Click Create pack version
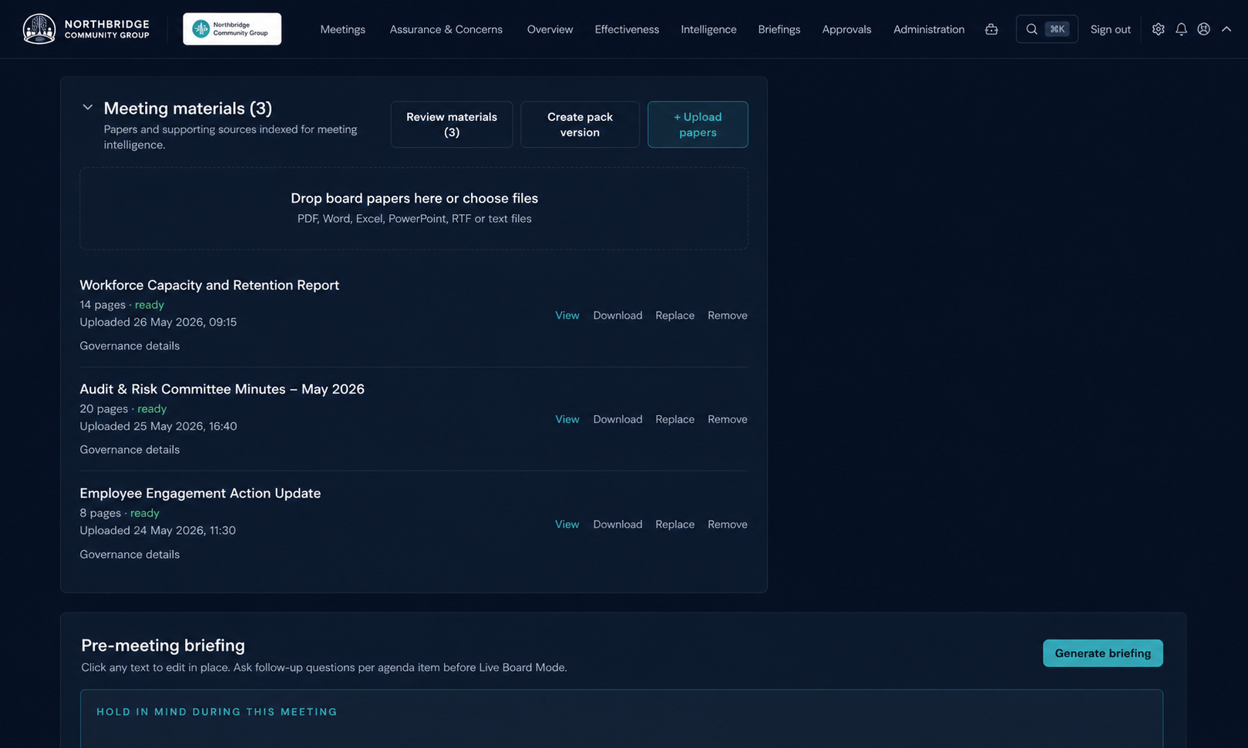Image resolution: width=1248 pixels, height=748 pixels. [580, 125]
